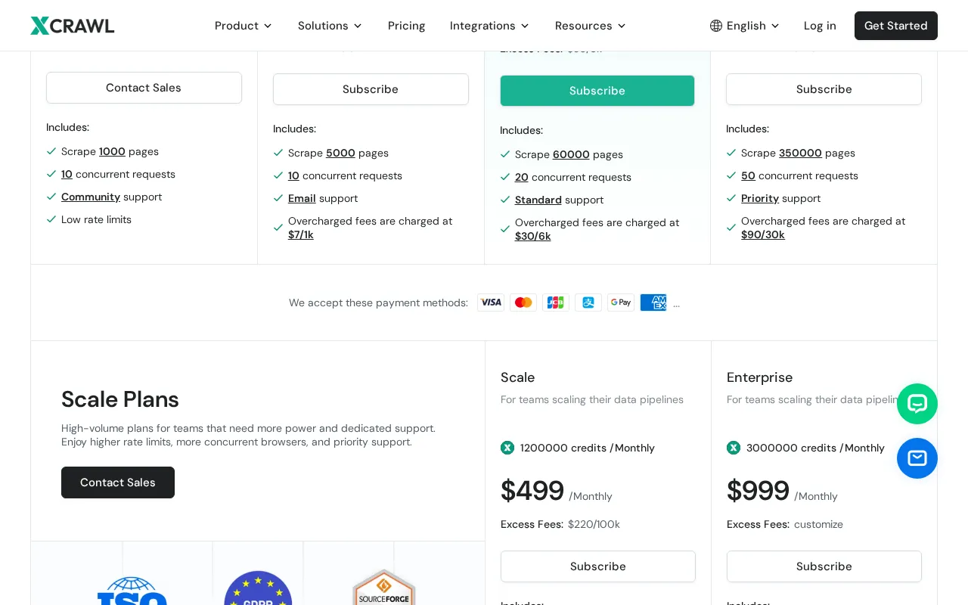This screenshot has width=968, height=605.
Task: Click the underlined 60000 pages value
Action: [x=571, y=154]
